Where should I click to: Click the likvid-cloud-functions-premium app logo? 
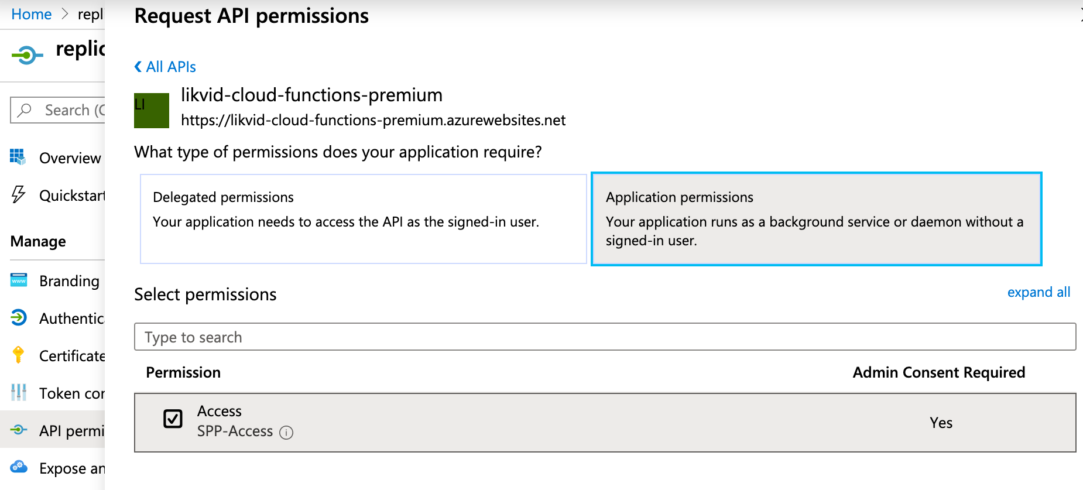(151, 110)
